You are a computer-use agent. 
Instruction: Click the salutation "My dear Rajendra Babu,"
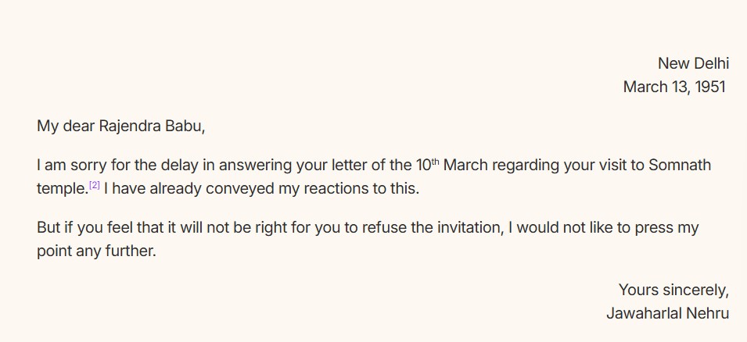coord(120,126)
